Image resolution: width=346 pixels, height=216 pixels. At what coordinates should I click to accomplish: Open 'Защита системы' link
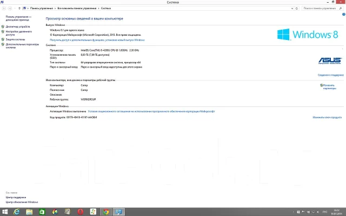pyautogui.click(x=15, y=39)
